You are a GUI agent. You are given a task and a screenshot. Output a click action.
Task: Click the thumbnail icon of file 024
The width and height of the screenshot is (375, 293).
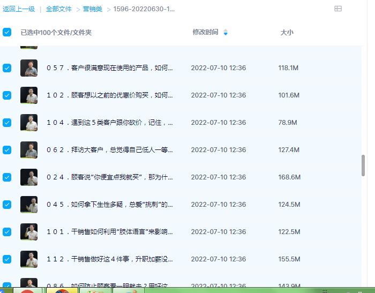pyautogui.click(x=29, y=177)
